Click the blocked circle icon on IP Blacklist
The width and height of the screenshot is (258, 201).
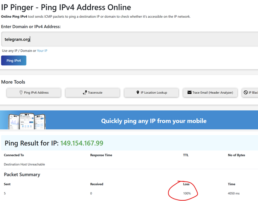click(x=245, y=92)
